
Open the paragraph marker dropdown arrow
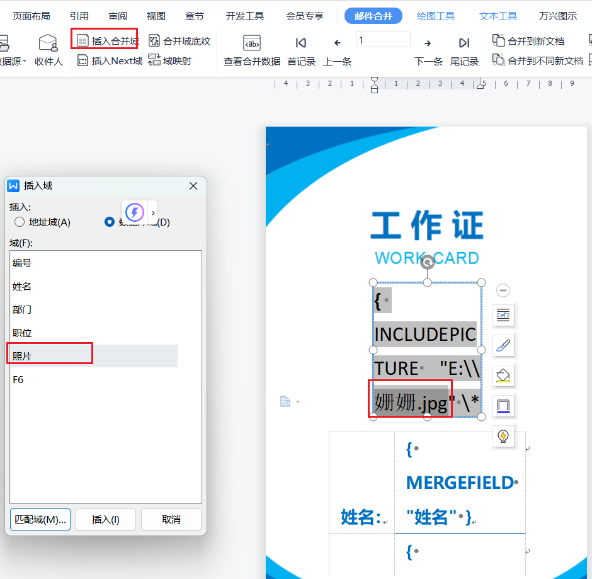pos(298,401)
